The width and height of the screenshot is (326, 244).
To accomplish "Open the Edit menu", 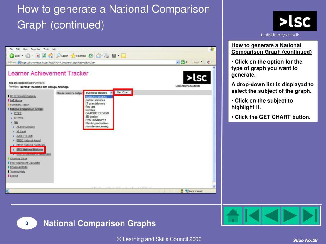I will 18,49.
